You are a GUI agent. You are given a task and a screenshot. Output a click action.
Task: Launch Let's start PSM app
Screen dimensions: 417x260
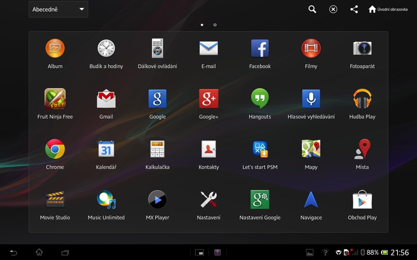pos(260,149)
